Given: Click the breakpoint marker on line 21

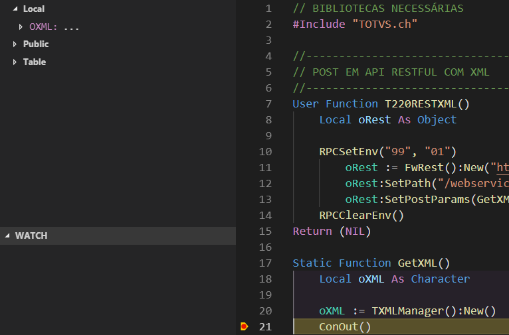Looking at the screenshot, I should (x=244, y=326).
